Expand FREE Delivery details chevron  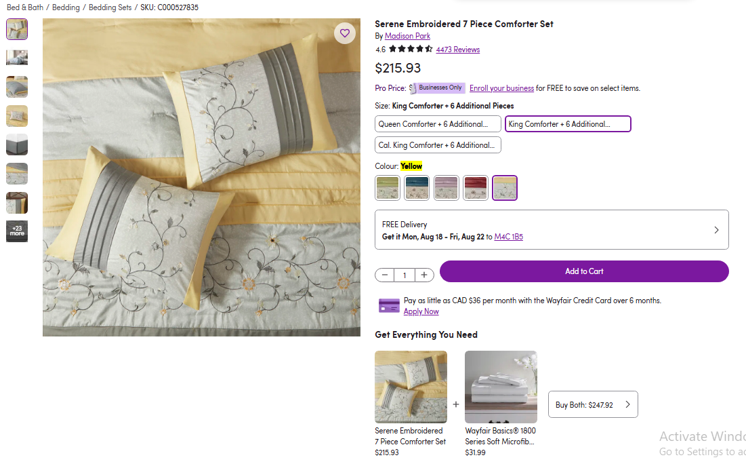(x=716, y=230)
